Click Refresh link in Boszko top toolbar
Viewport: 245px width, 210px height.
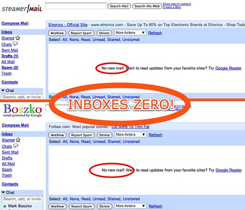coord(155,135)
